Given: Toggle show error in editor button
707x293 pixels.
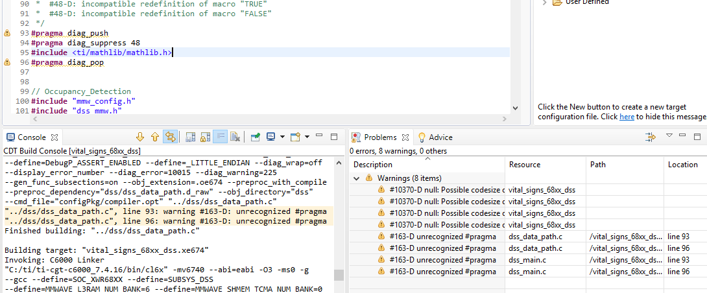Looking at the screenshot, I should pos(170,137).
